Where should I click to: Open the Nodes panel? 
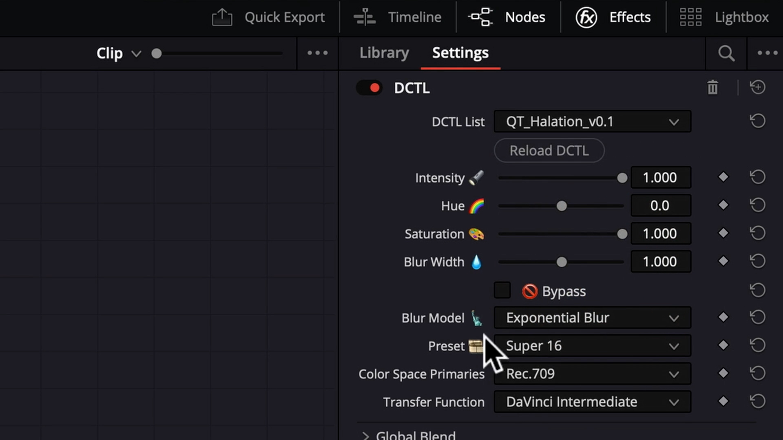coord(508,17)
